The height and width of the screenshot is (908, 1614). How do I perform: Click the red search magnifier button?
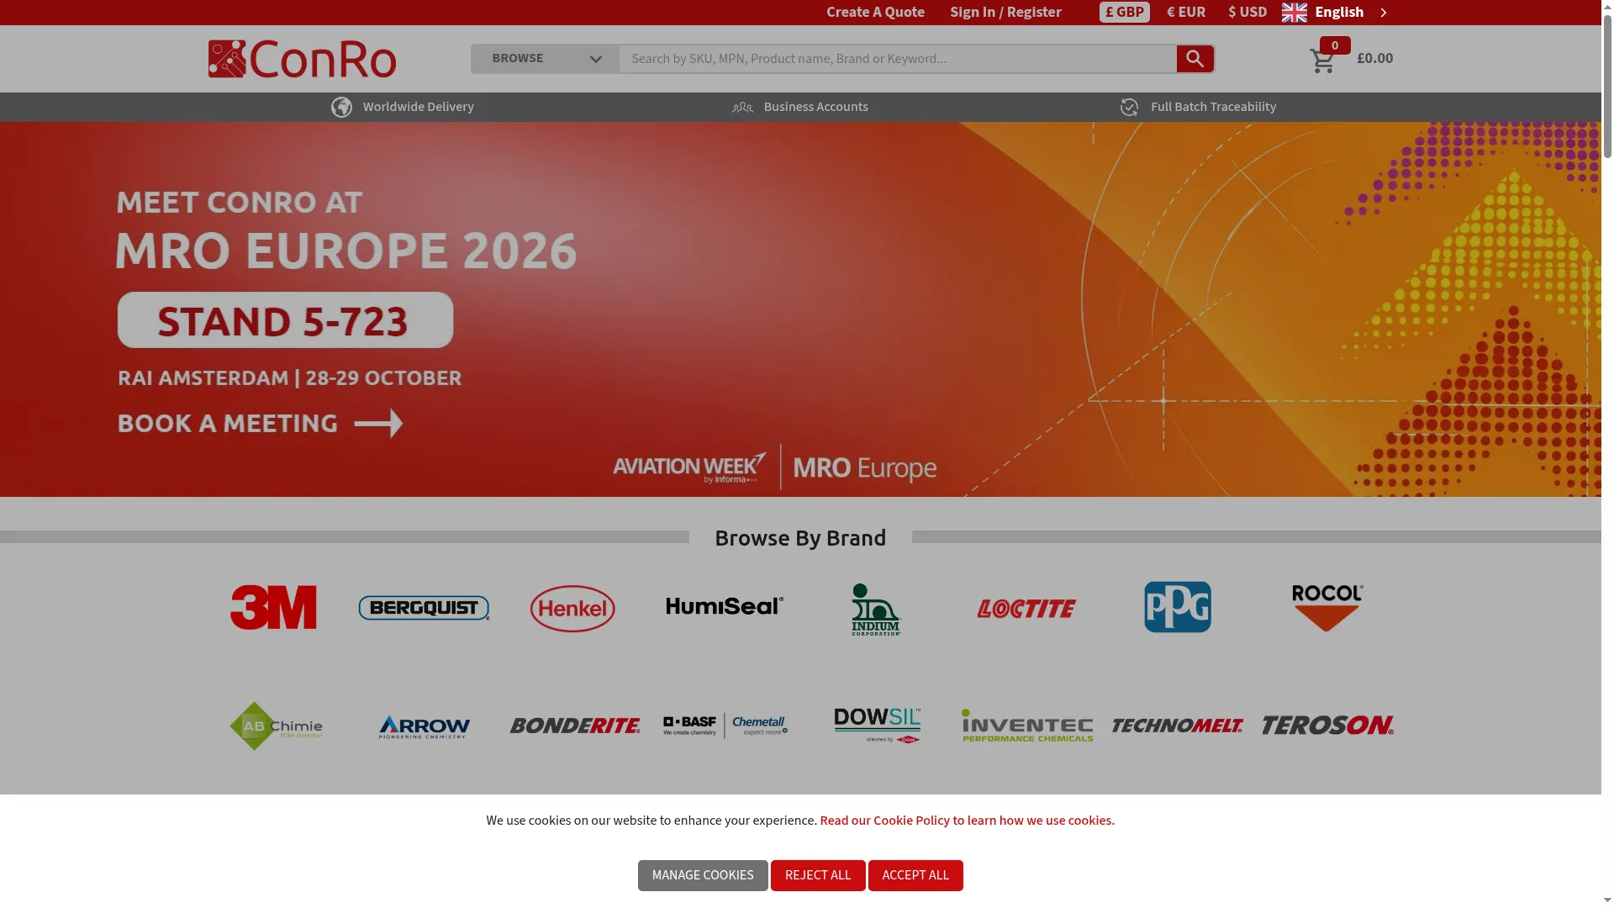1195,59
